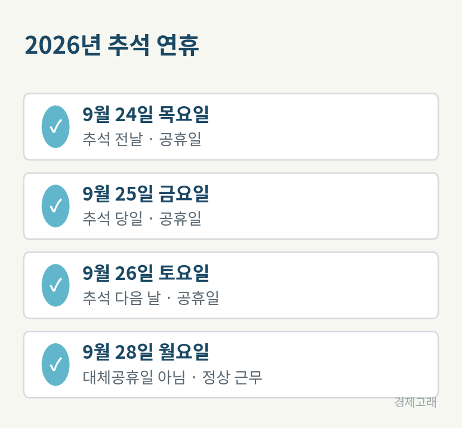Viewport: 462px width, 428px height.
Task: Select the Saturday holiday card's blank area
Action: (x=324, y=285)
